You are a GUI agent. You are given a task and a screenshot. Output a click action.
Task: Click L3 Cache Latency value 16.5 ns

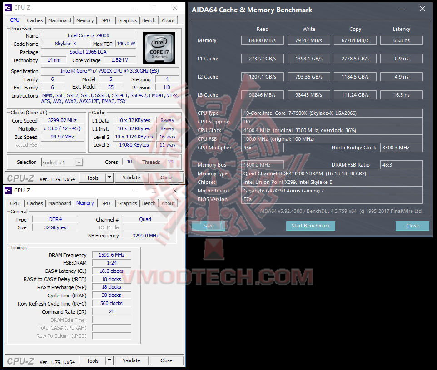401,95
